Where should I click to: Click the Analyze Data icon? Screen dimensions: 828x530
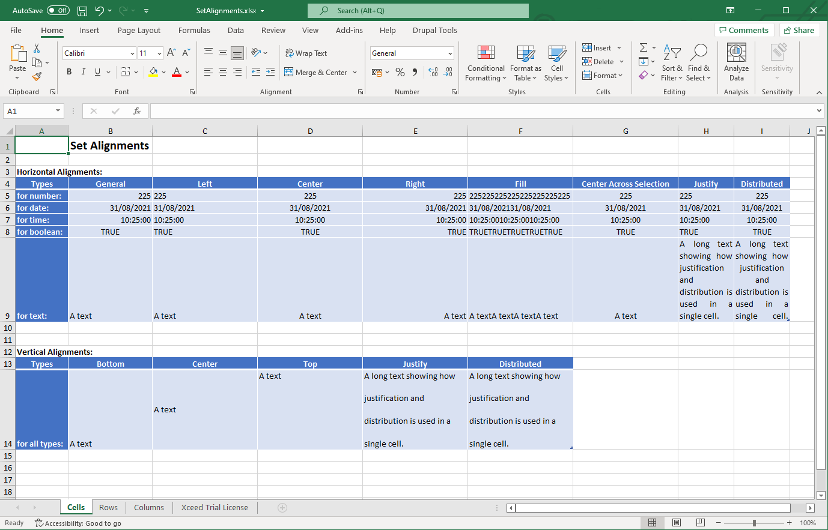coord(737,53)
